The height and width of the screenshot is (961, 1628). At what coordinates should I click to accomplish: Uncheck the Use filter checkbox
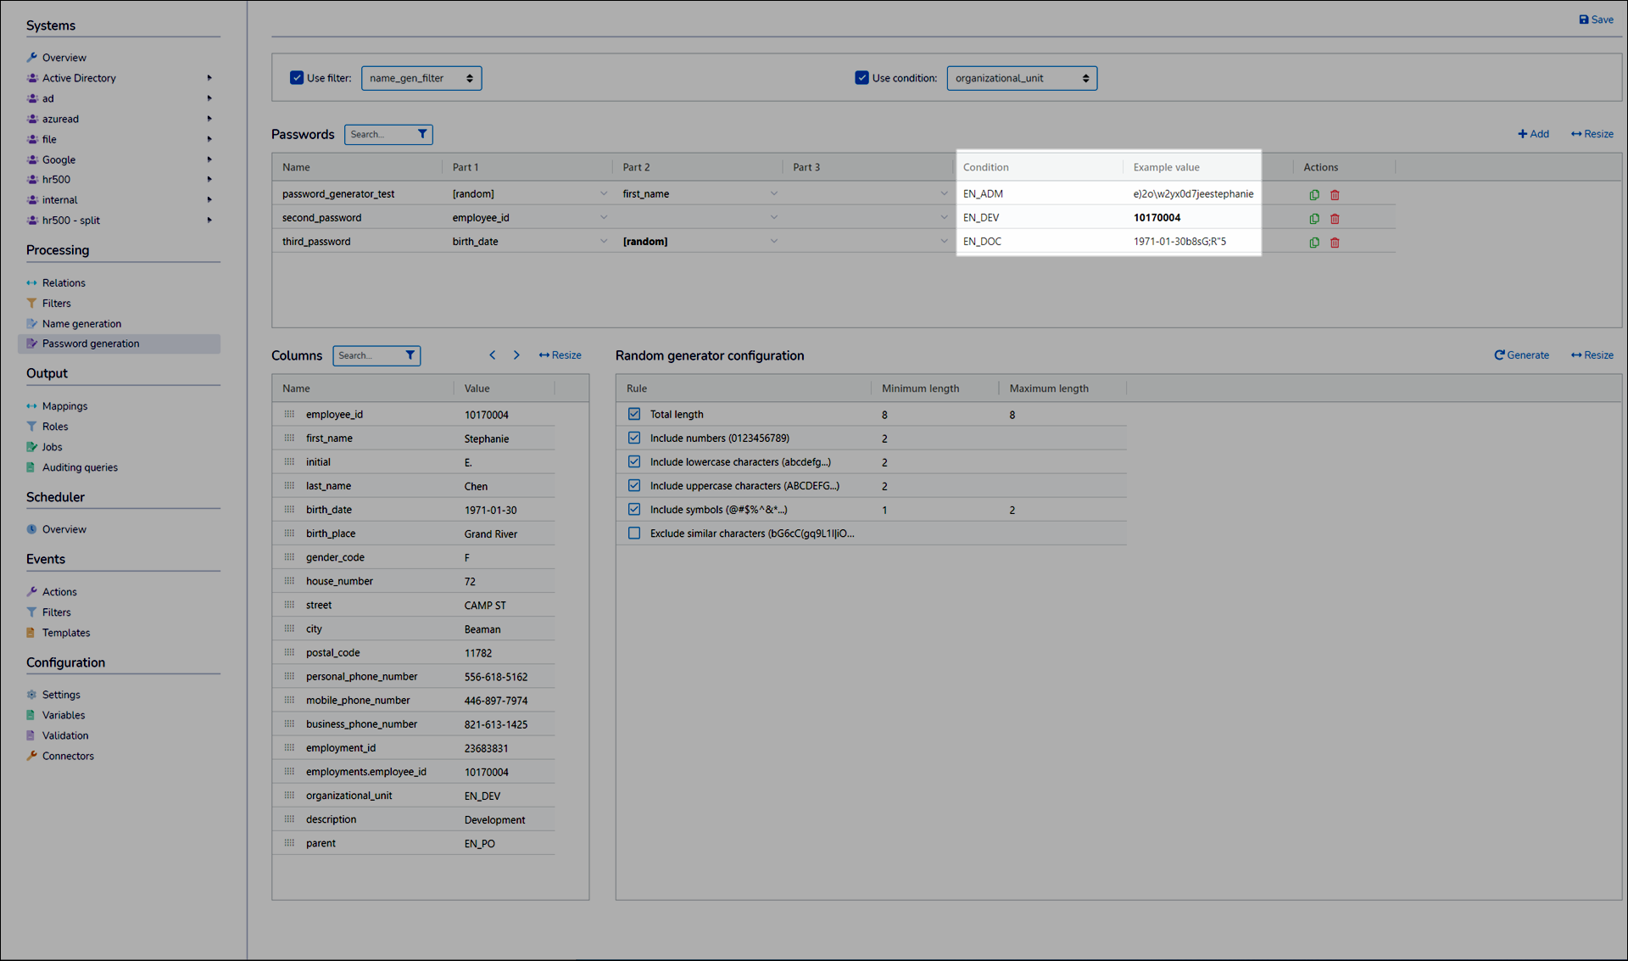(297, 78)
